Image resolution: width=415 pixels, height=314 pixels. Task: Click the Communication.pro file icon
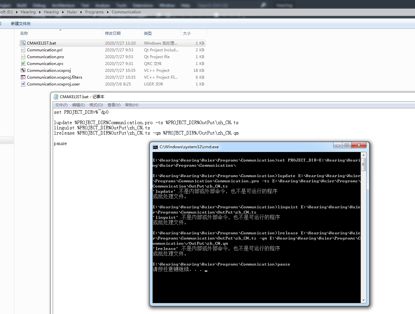coord(23,57)
